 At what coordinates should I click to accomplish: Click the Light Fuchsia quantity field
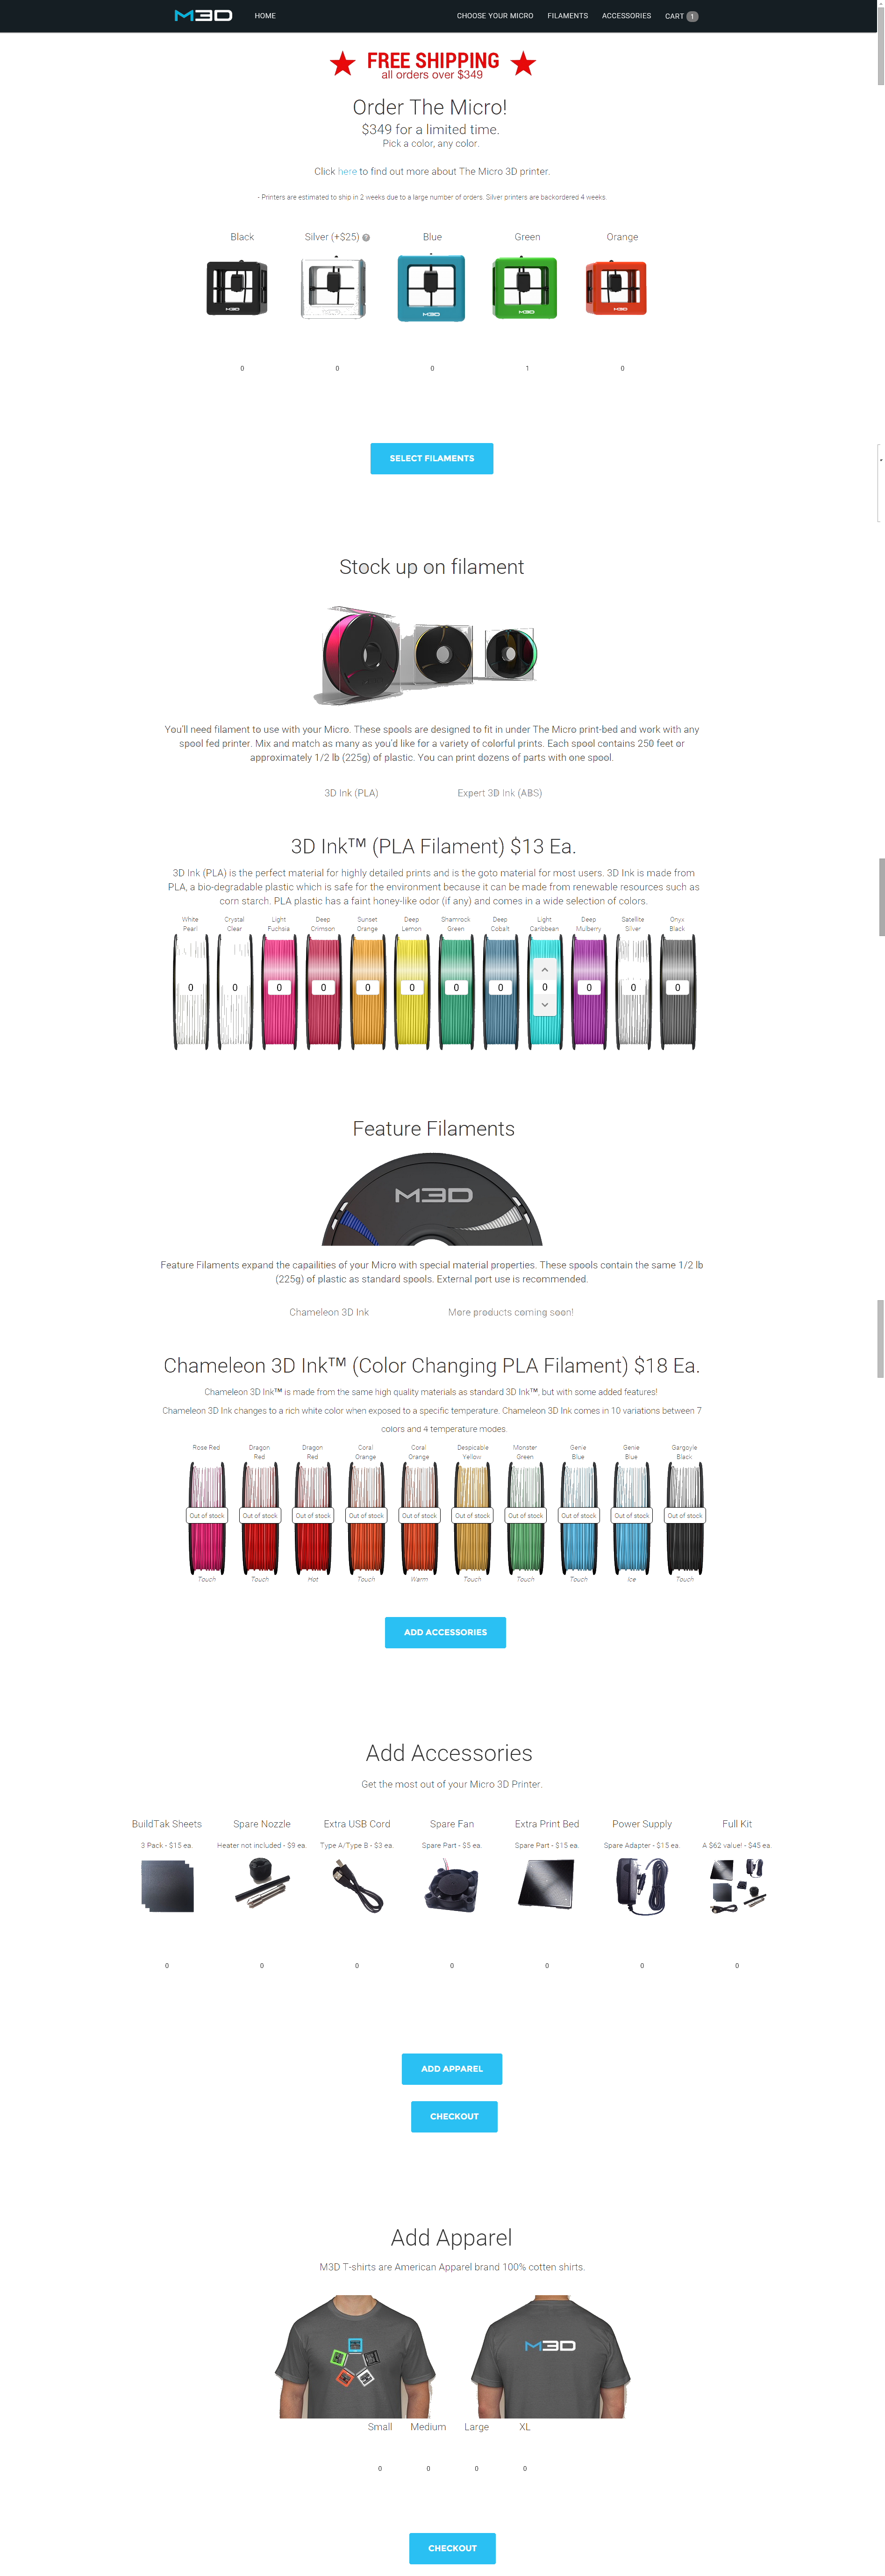(x=279, y=987)
